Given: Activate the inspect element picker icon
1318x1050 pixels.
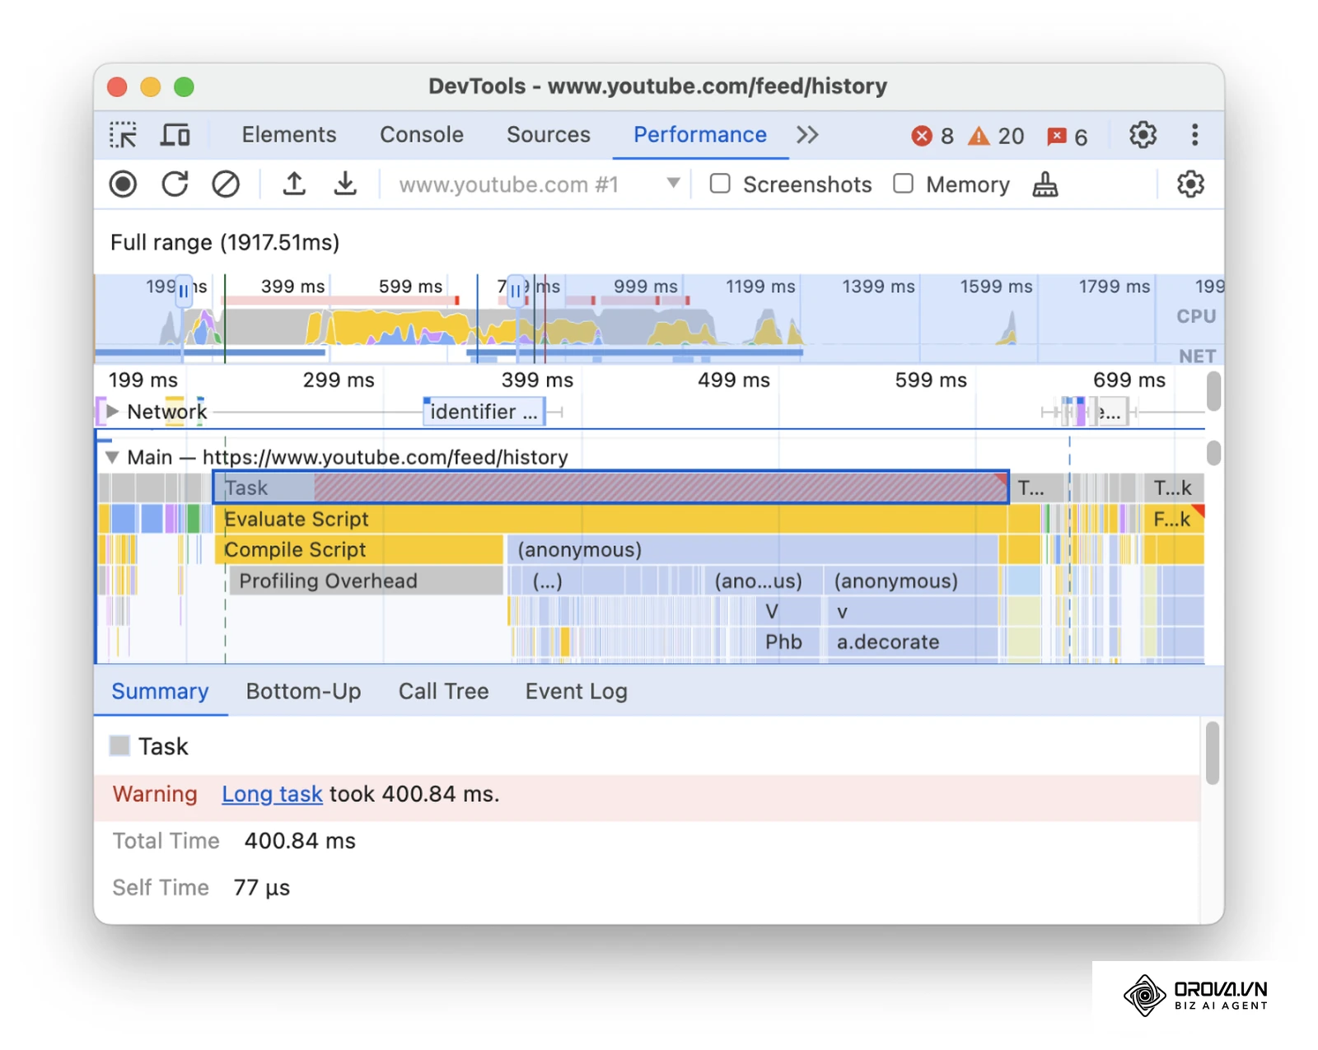Looking at the screenshot, I should [124, 135].
